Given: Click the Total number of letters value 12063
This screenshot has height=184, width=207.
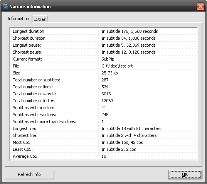Looking at the screenshot, I should pyautogui.click(x=107, y=101).
